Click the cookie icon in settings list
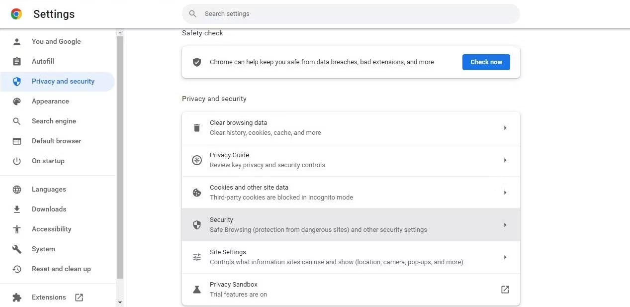Screen dimensions: 630x307 click(197, 193)
